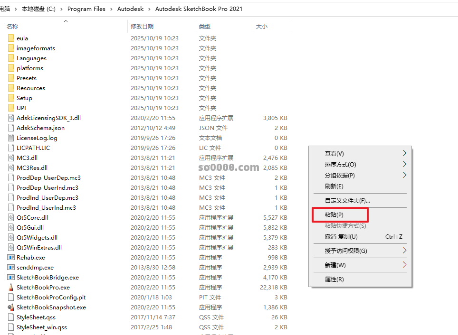Select the LicenseLog.log text file icon

point(11,138)
